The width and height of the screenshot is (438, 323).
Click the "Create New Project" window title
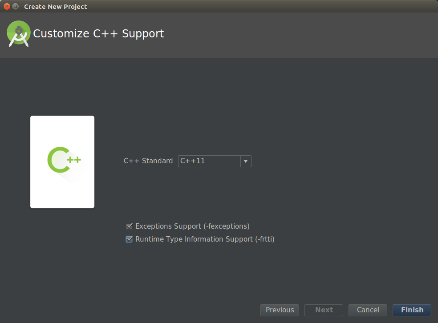(x=56, y=7)
